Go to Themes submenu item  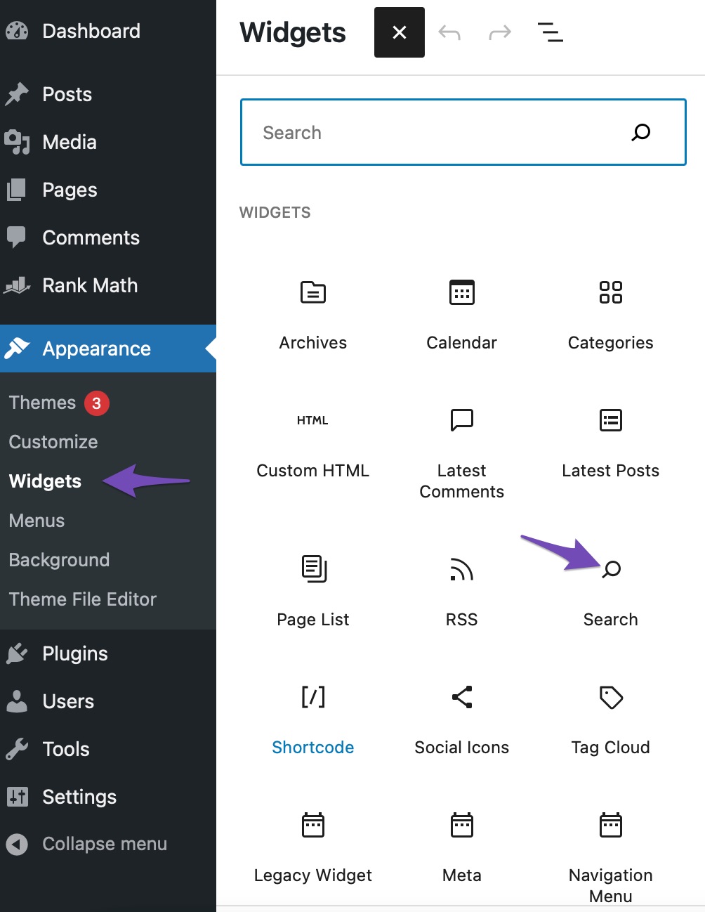point(42,403)
